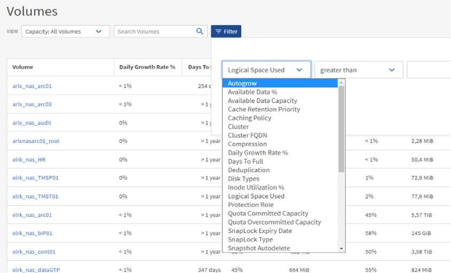Type in the Search Volumes field
This screenshot has width=451, height=273.
click(154, 32)
